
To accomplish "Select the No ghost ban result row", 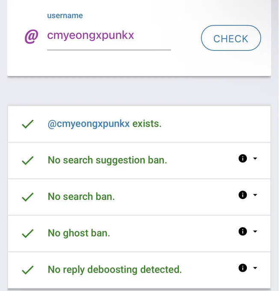I will (x=139, y=234).
